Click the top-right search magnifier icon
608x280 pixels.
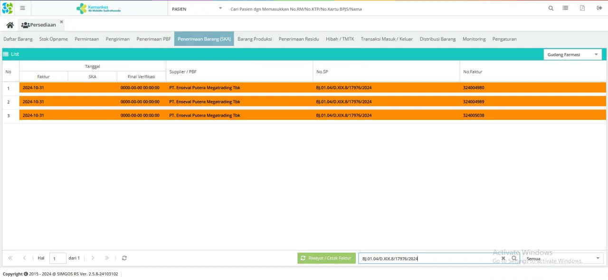[551, 8]
